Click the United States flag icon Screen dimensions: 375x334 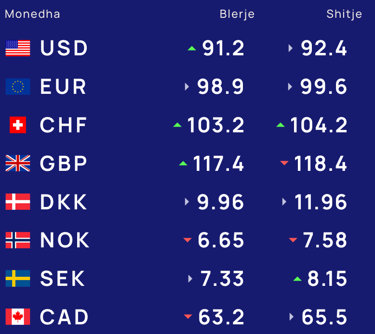pos(18,48)
